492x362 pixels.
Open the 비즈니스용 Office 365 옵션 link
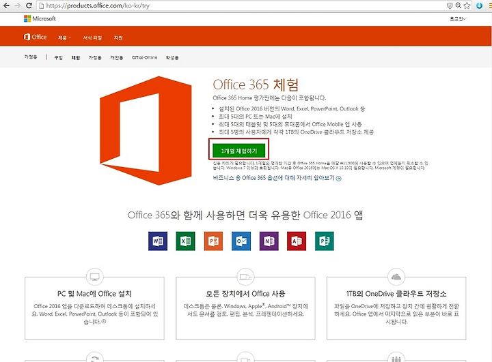click(277, 178)
